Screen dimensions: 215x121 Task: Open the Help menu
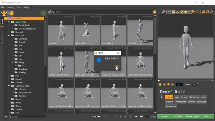pos(26,7)
